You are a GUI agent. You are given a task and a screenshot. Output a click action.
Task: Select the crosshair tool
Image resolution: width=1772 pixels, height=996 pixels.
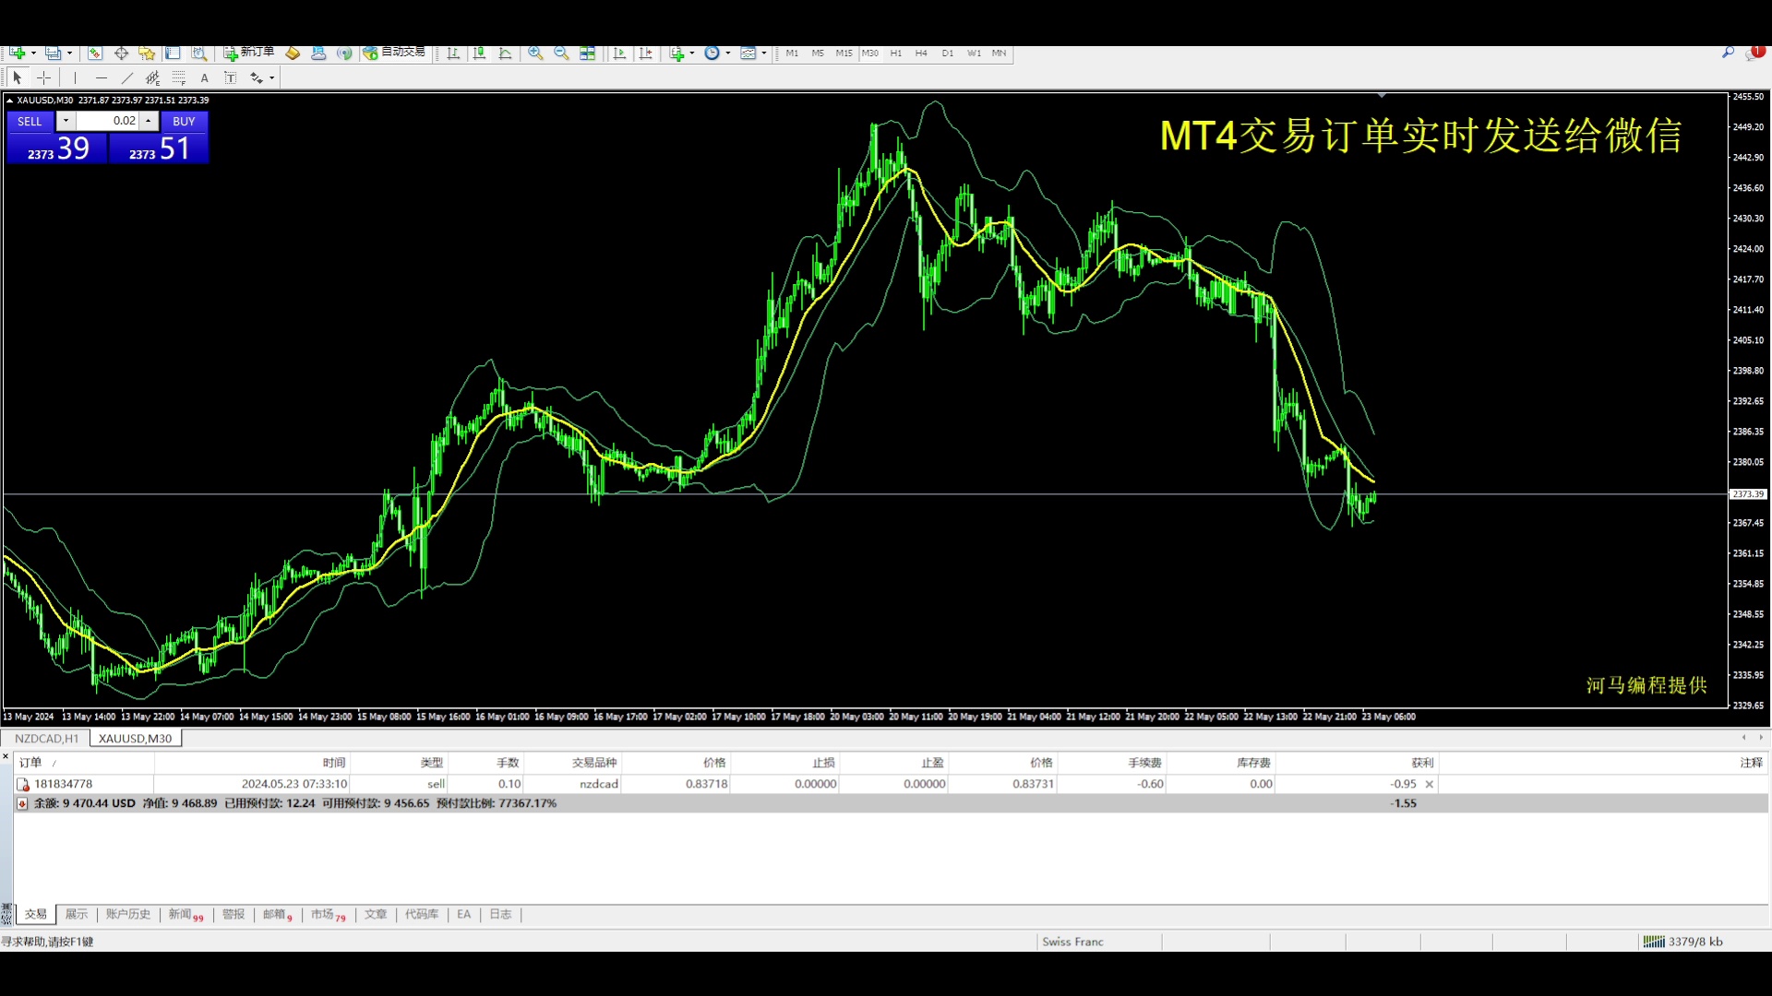point(43,78)
